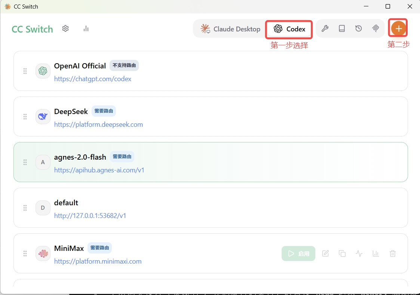
Task: Grab the drag handle for agnes-2.0-flash
Action: click(25, 162)
